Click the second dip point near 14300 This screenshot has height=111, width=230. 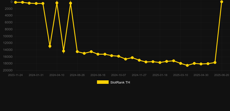tap(63, 51)
